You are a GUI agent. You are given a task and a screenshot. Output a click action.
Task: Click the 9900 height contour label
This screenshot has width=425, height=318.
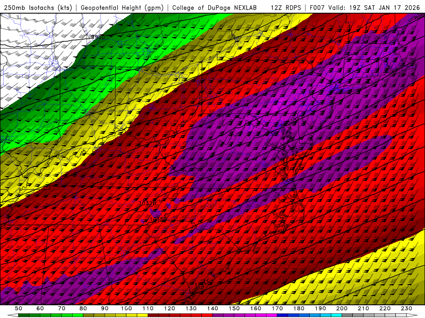pos(98,37)
